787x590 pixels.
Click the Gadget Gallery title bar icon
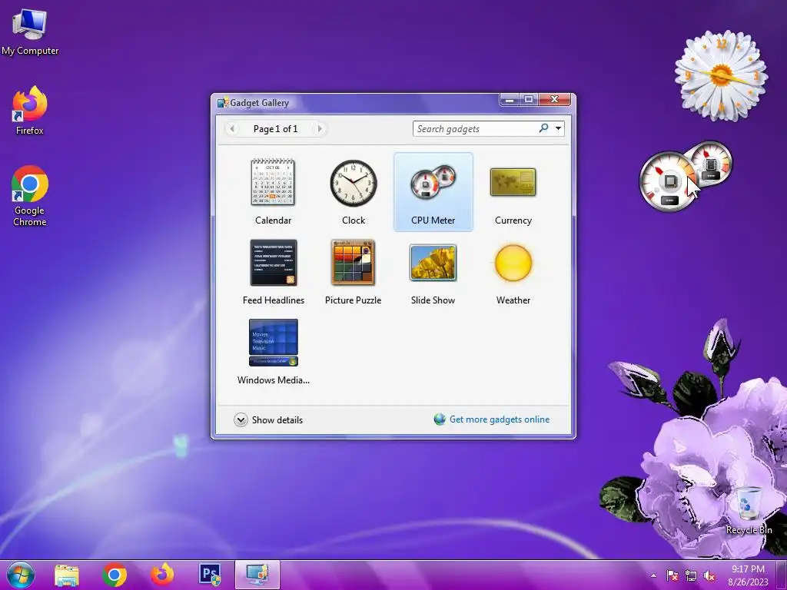pos(223,103)
